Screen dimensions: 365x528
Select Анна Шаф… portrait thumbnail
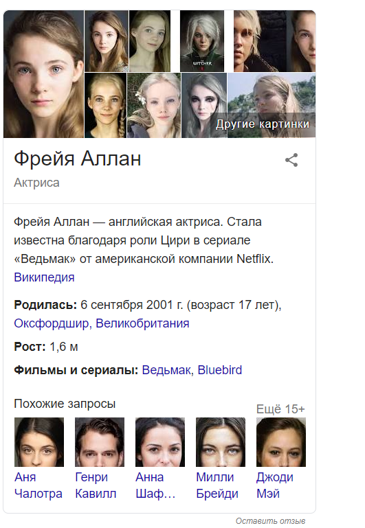pos(160,442)
